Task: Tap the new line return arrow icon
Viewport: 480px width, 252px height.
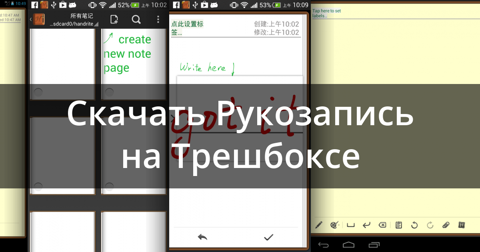Action: pyautogui.click(x=366, y=225)
